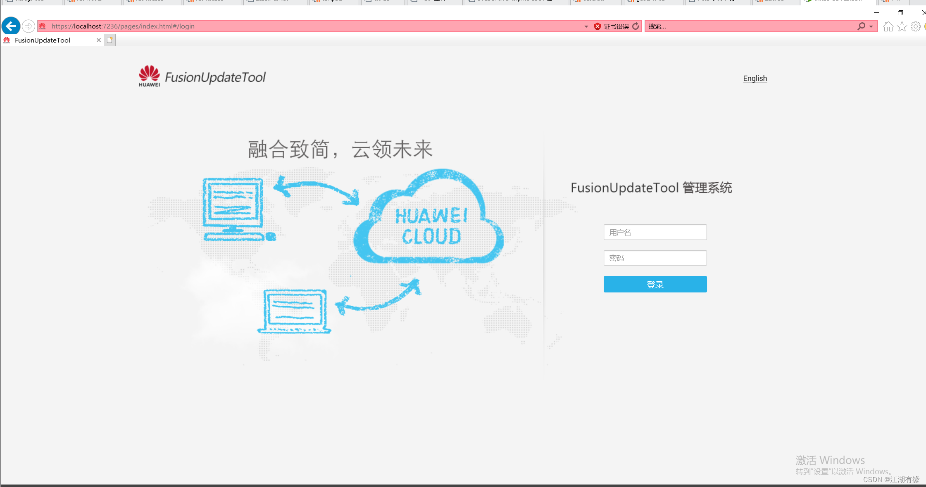Click the Huawei logo on the page
926x487 pixels.
click(x=149, y=76)
